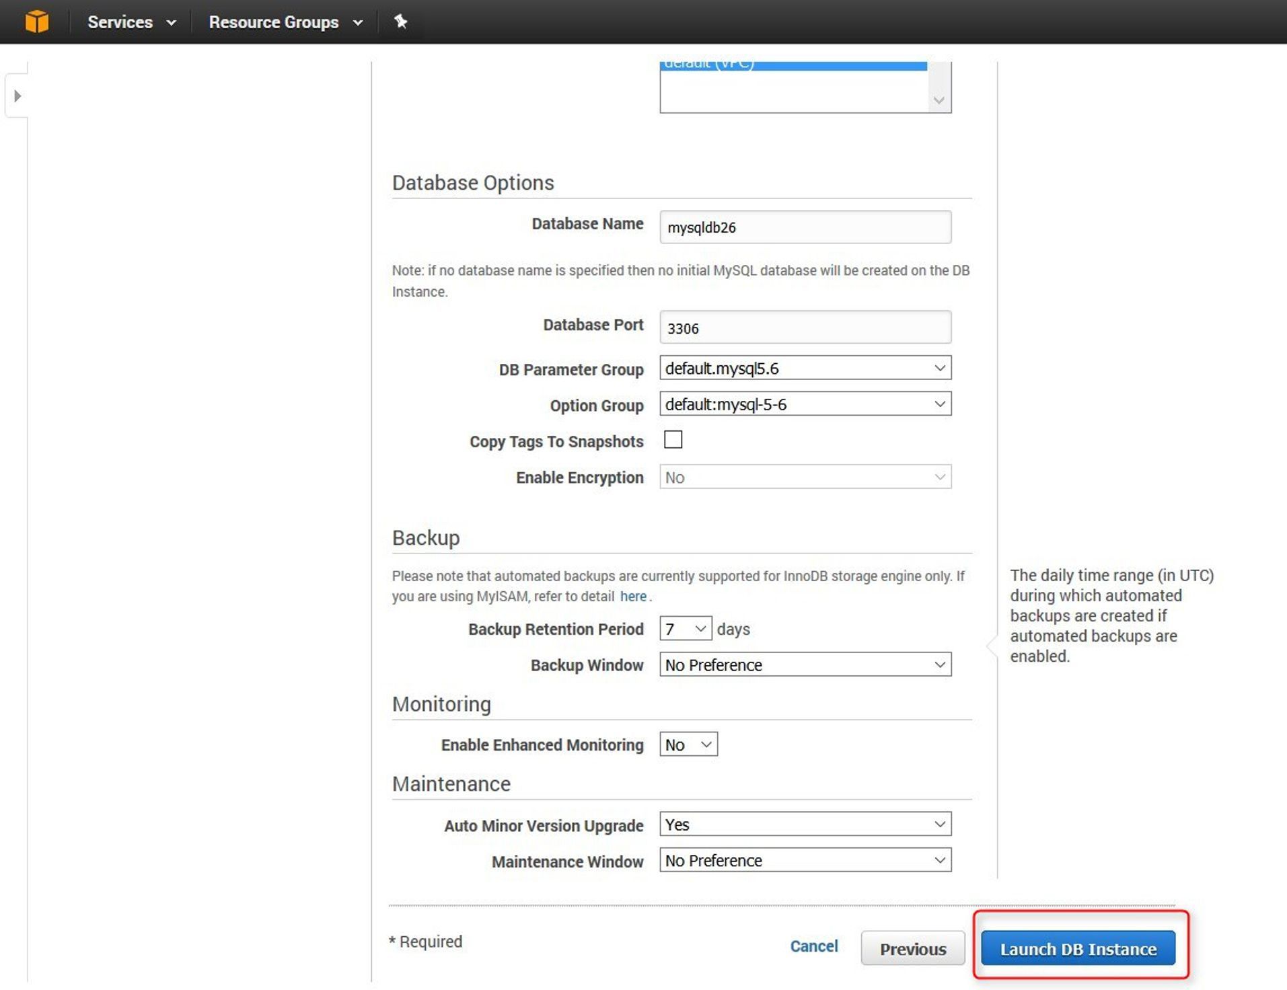Image resolution: width=1287 pixels, height=990 pixels.
Task: Expand the left side panel arrow
Action: [17, 96]
